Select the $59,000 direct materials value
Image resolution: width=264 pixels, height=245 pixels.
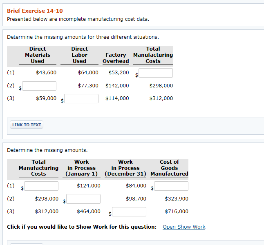tap(46, 98)
